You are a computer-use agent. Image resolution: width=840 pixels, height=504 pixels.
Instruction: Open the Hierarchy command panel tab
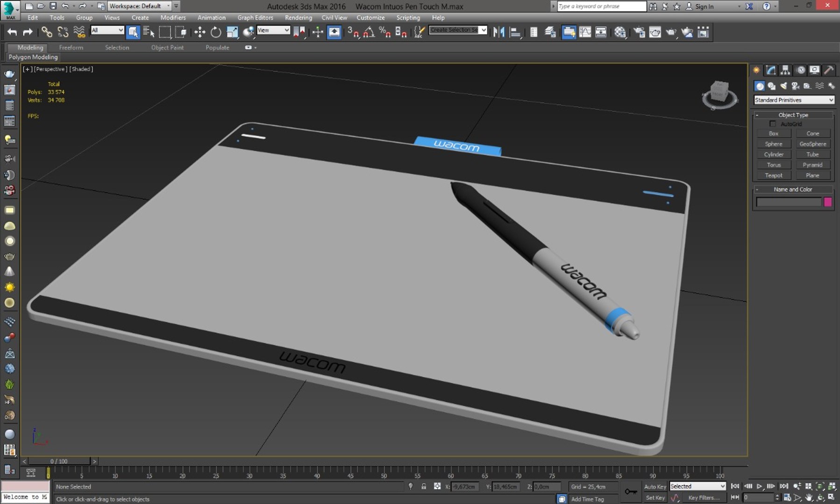pos(785,70)
